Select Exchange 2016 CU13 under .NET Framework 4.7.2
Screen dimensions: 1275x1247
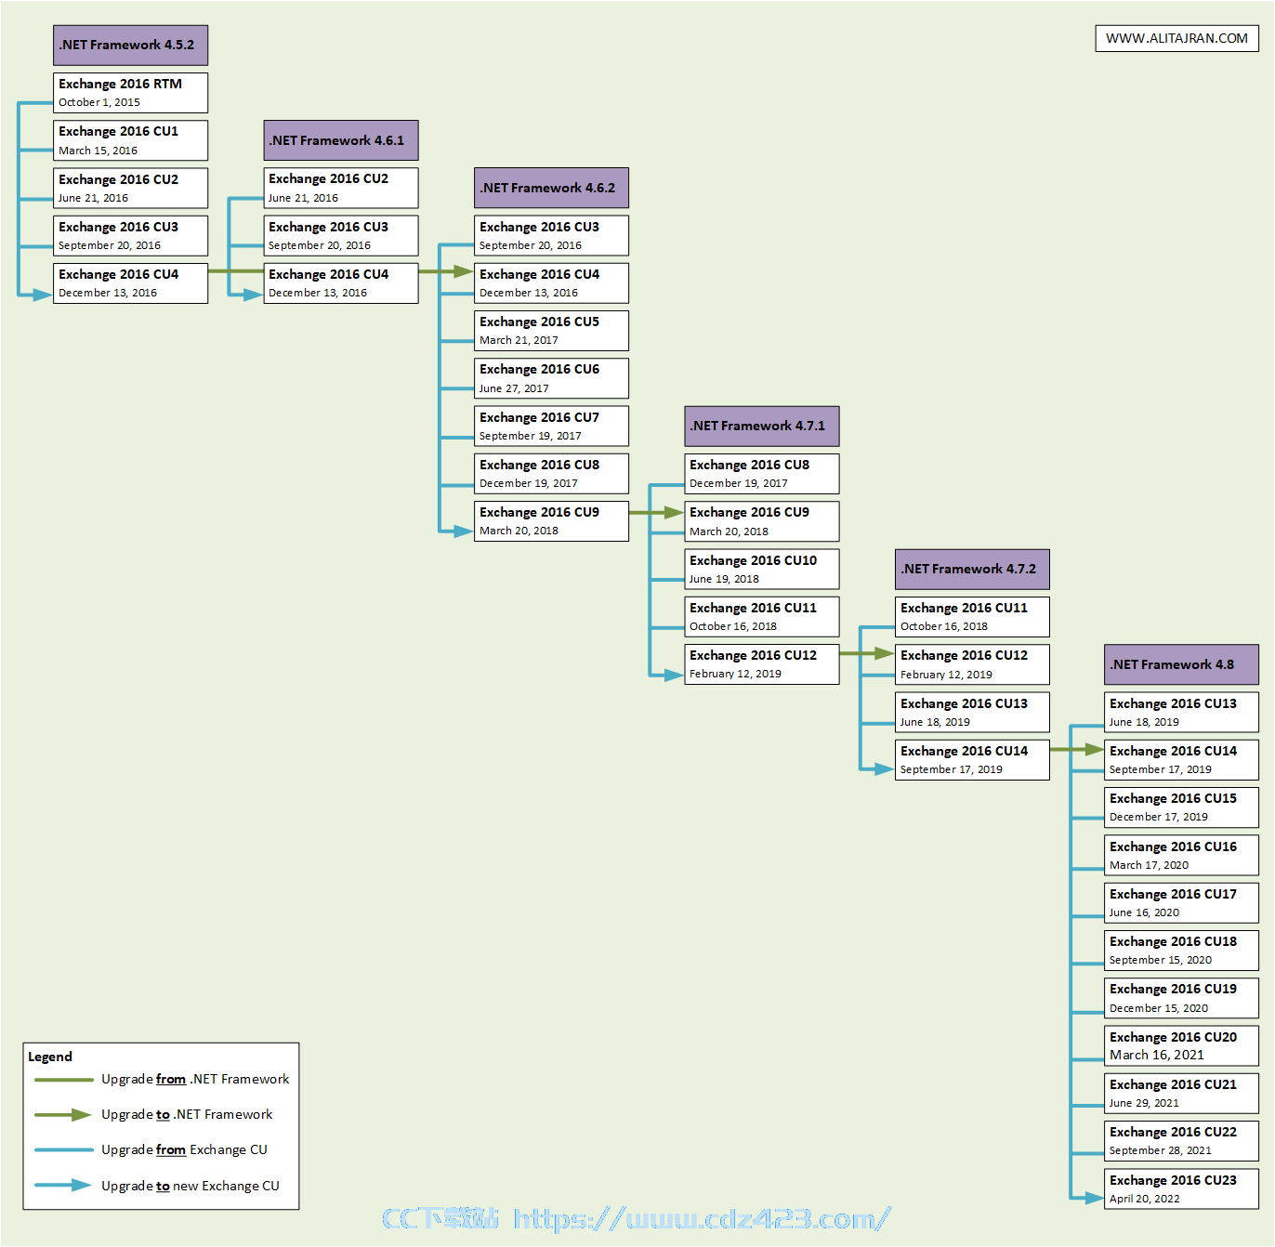[x=972, y=712]
